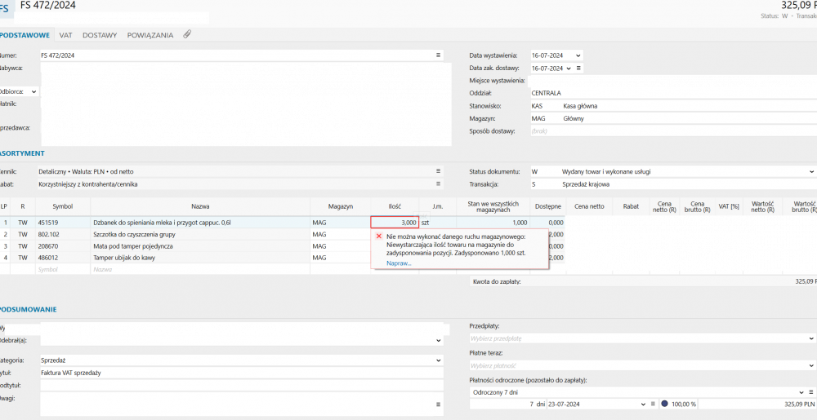This screenshot has width=817, height=420.
Task: Expand the Data wystawienia date dropdown
Action: pos(578,55)
